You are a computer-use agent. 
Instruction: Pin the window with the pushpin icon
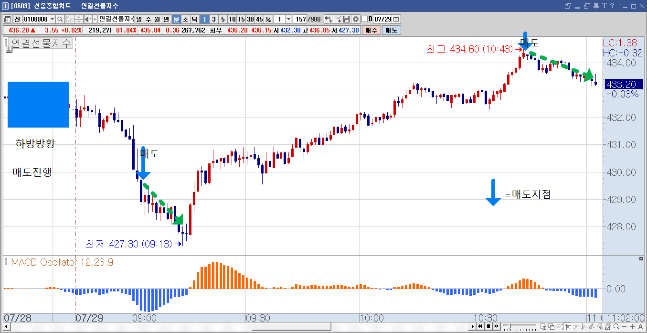[596, 6]
